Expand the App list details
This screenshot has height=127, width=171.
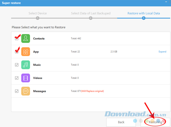162,52
